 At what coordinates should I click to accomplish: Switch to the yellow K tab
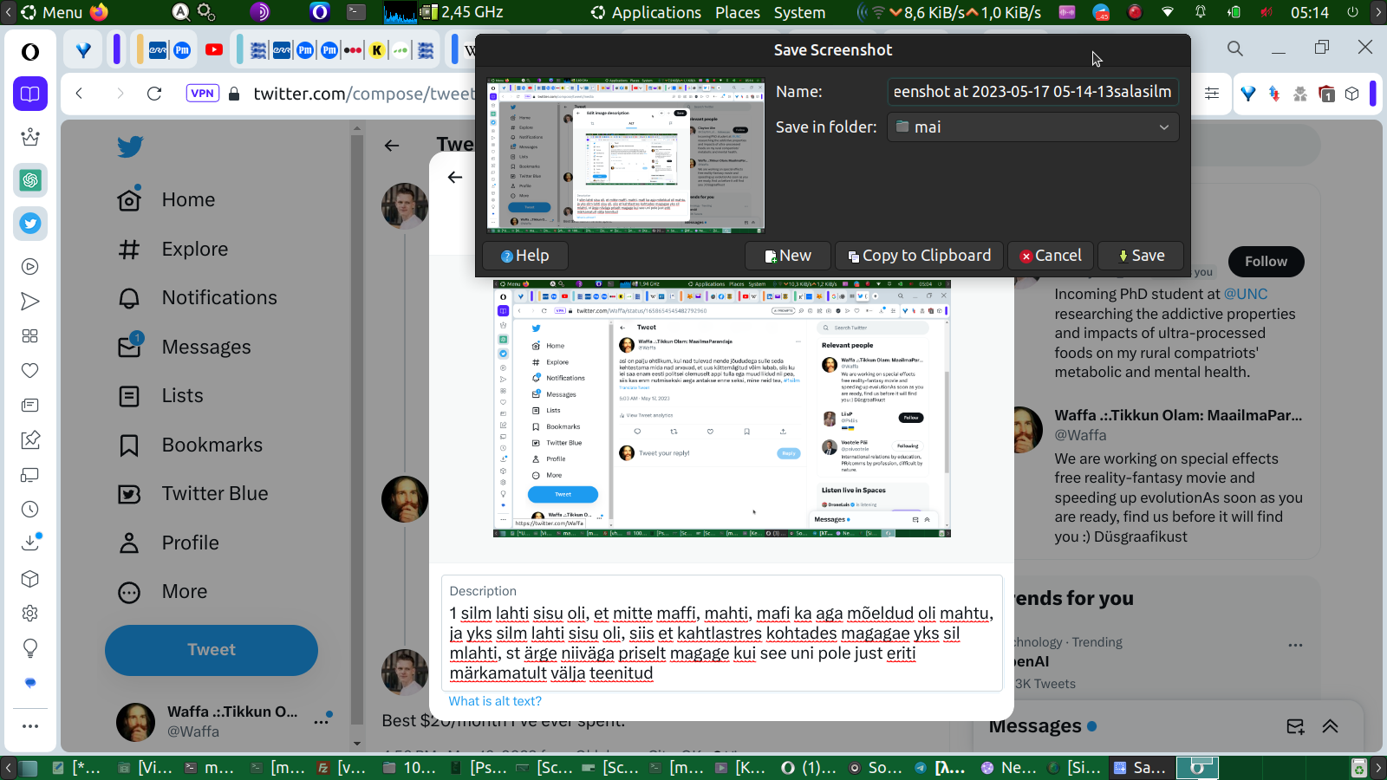click(377, 50)
